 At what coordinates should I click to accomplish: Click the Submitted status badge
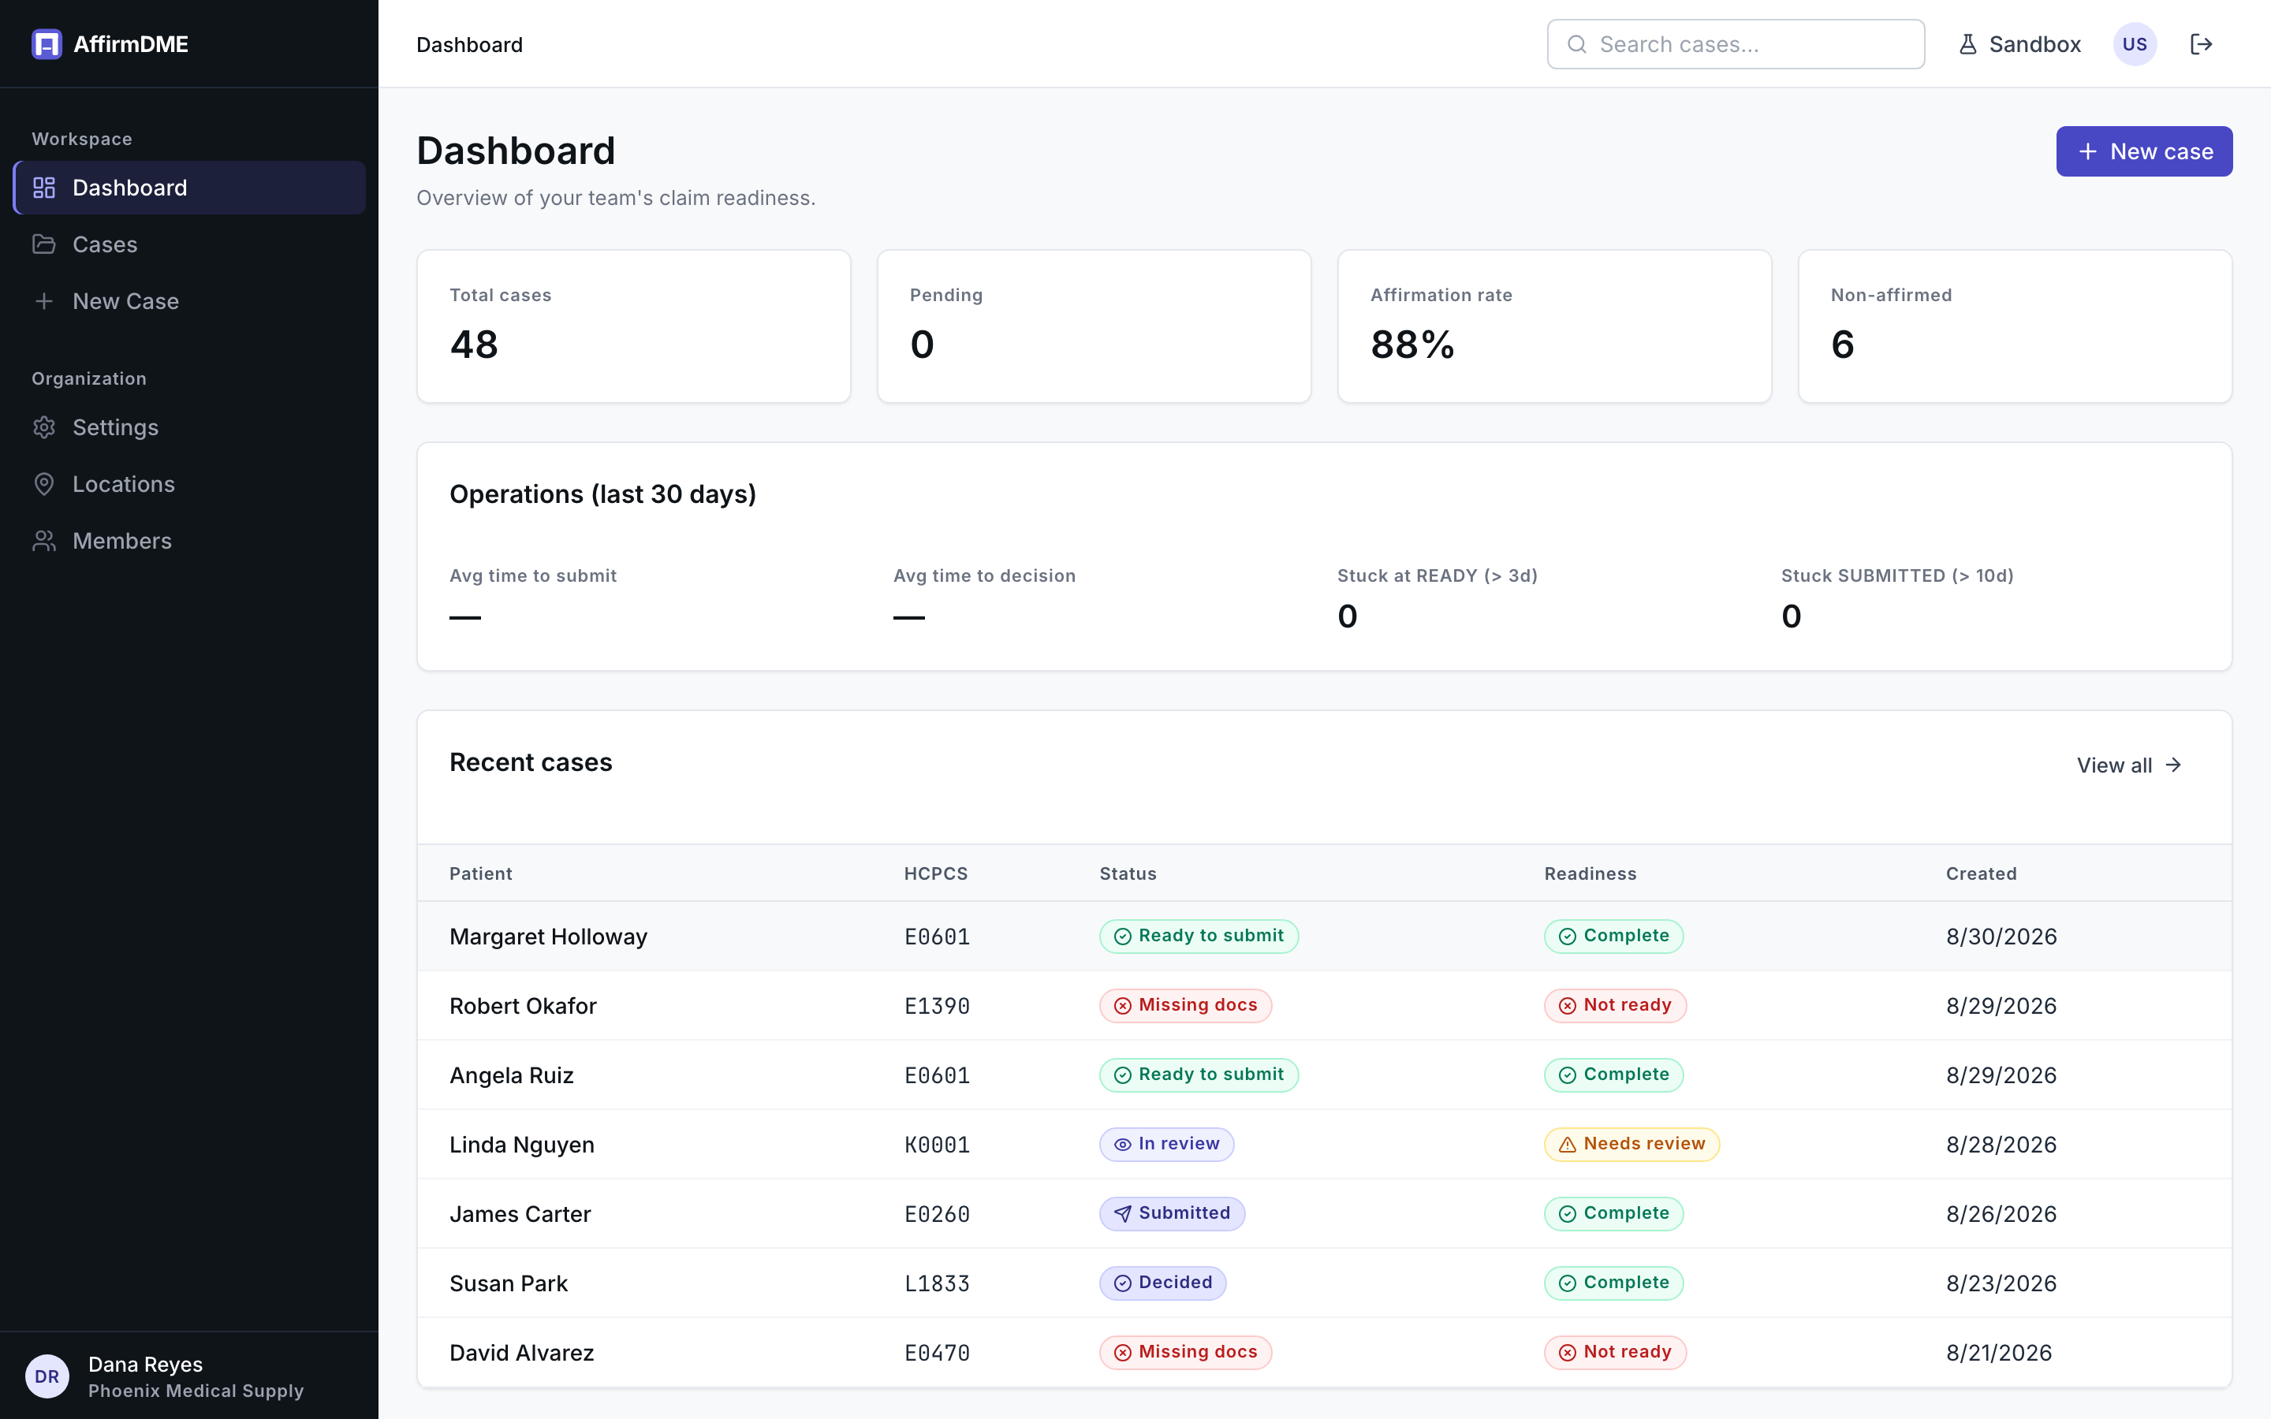1172,1213
